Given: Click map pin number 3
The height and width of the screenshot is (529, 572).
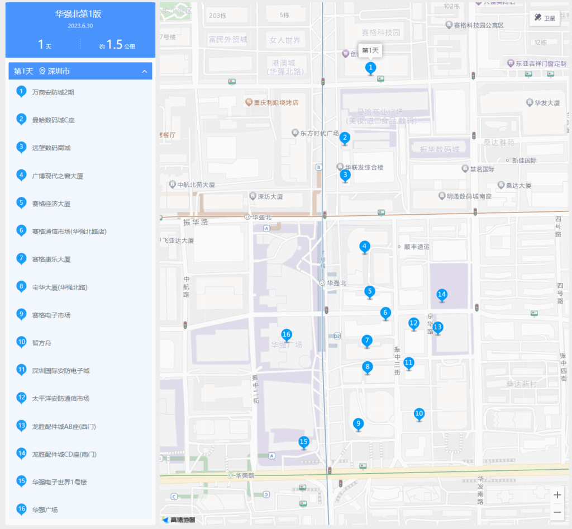Looking at the screenshot, I should coord(345,175).
